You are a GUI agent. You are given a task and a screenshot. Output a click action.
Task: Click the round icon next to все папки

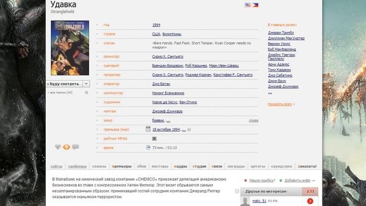click(x=86, y=93)
